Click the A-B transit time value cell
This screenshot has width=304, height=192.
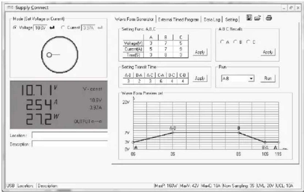[x=128, y=81]
